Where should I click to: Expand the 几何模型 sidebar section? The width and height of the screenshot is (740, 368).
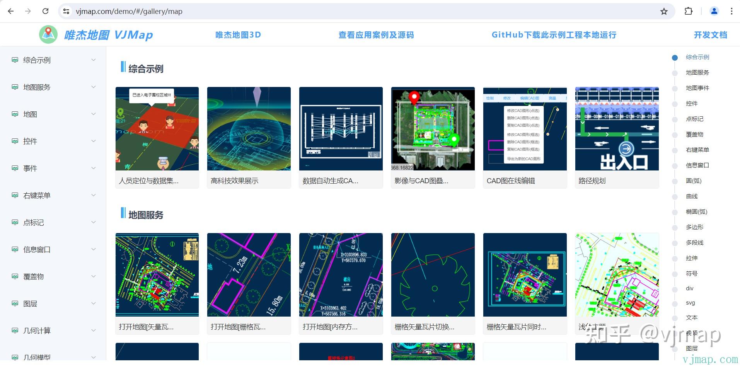[93, 357]
